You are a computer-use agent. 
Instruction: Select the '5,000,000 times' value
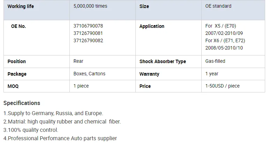[90, 6]
